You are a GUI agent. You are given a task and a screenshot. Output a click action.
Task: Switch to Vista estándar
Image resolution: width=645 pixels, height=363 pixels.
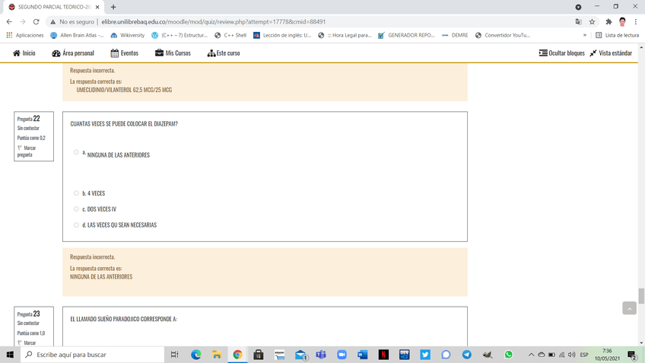[611, 53]
